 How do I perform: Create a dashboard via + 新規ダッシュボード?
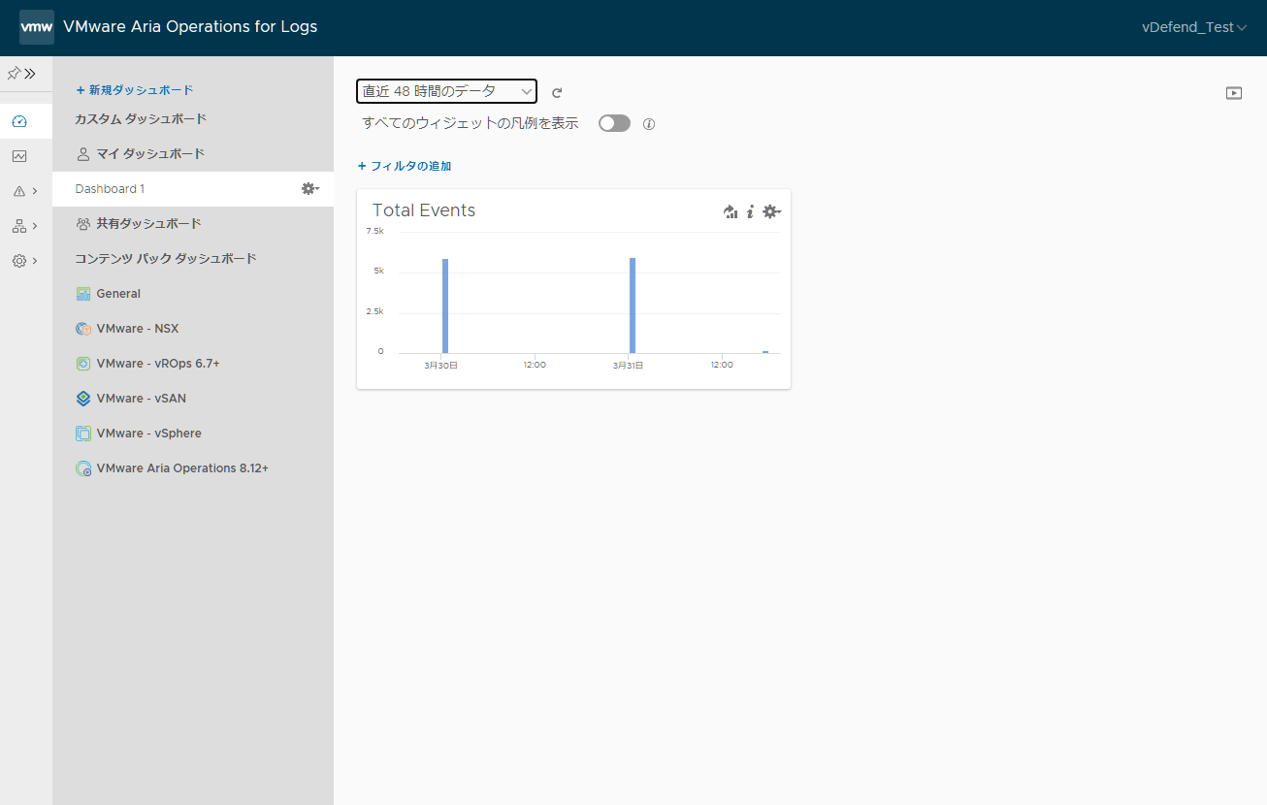point(135,90)
